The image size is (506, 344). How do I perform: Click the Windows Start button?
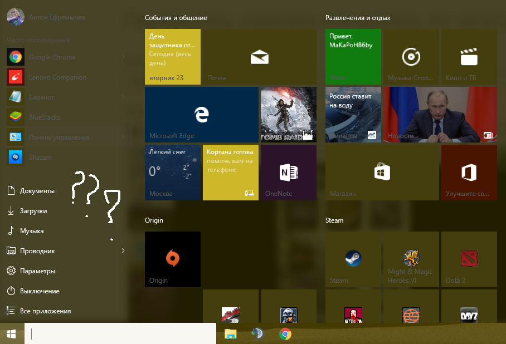coord(11,334)
